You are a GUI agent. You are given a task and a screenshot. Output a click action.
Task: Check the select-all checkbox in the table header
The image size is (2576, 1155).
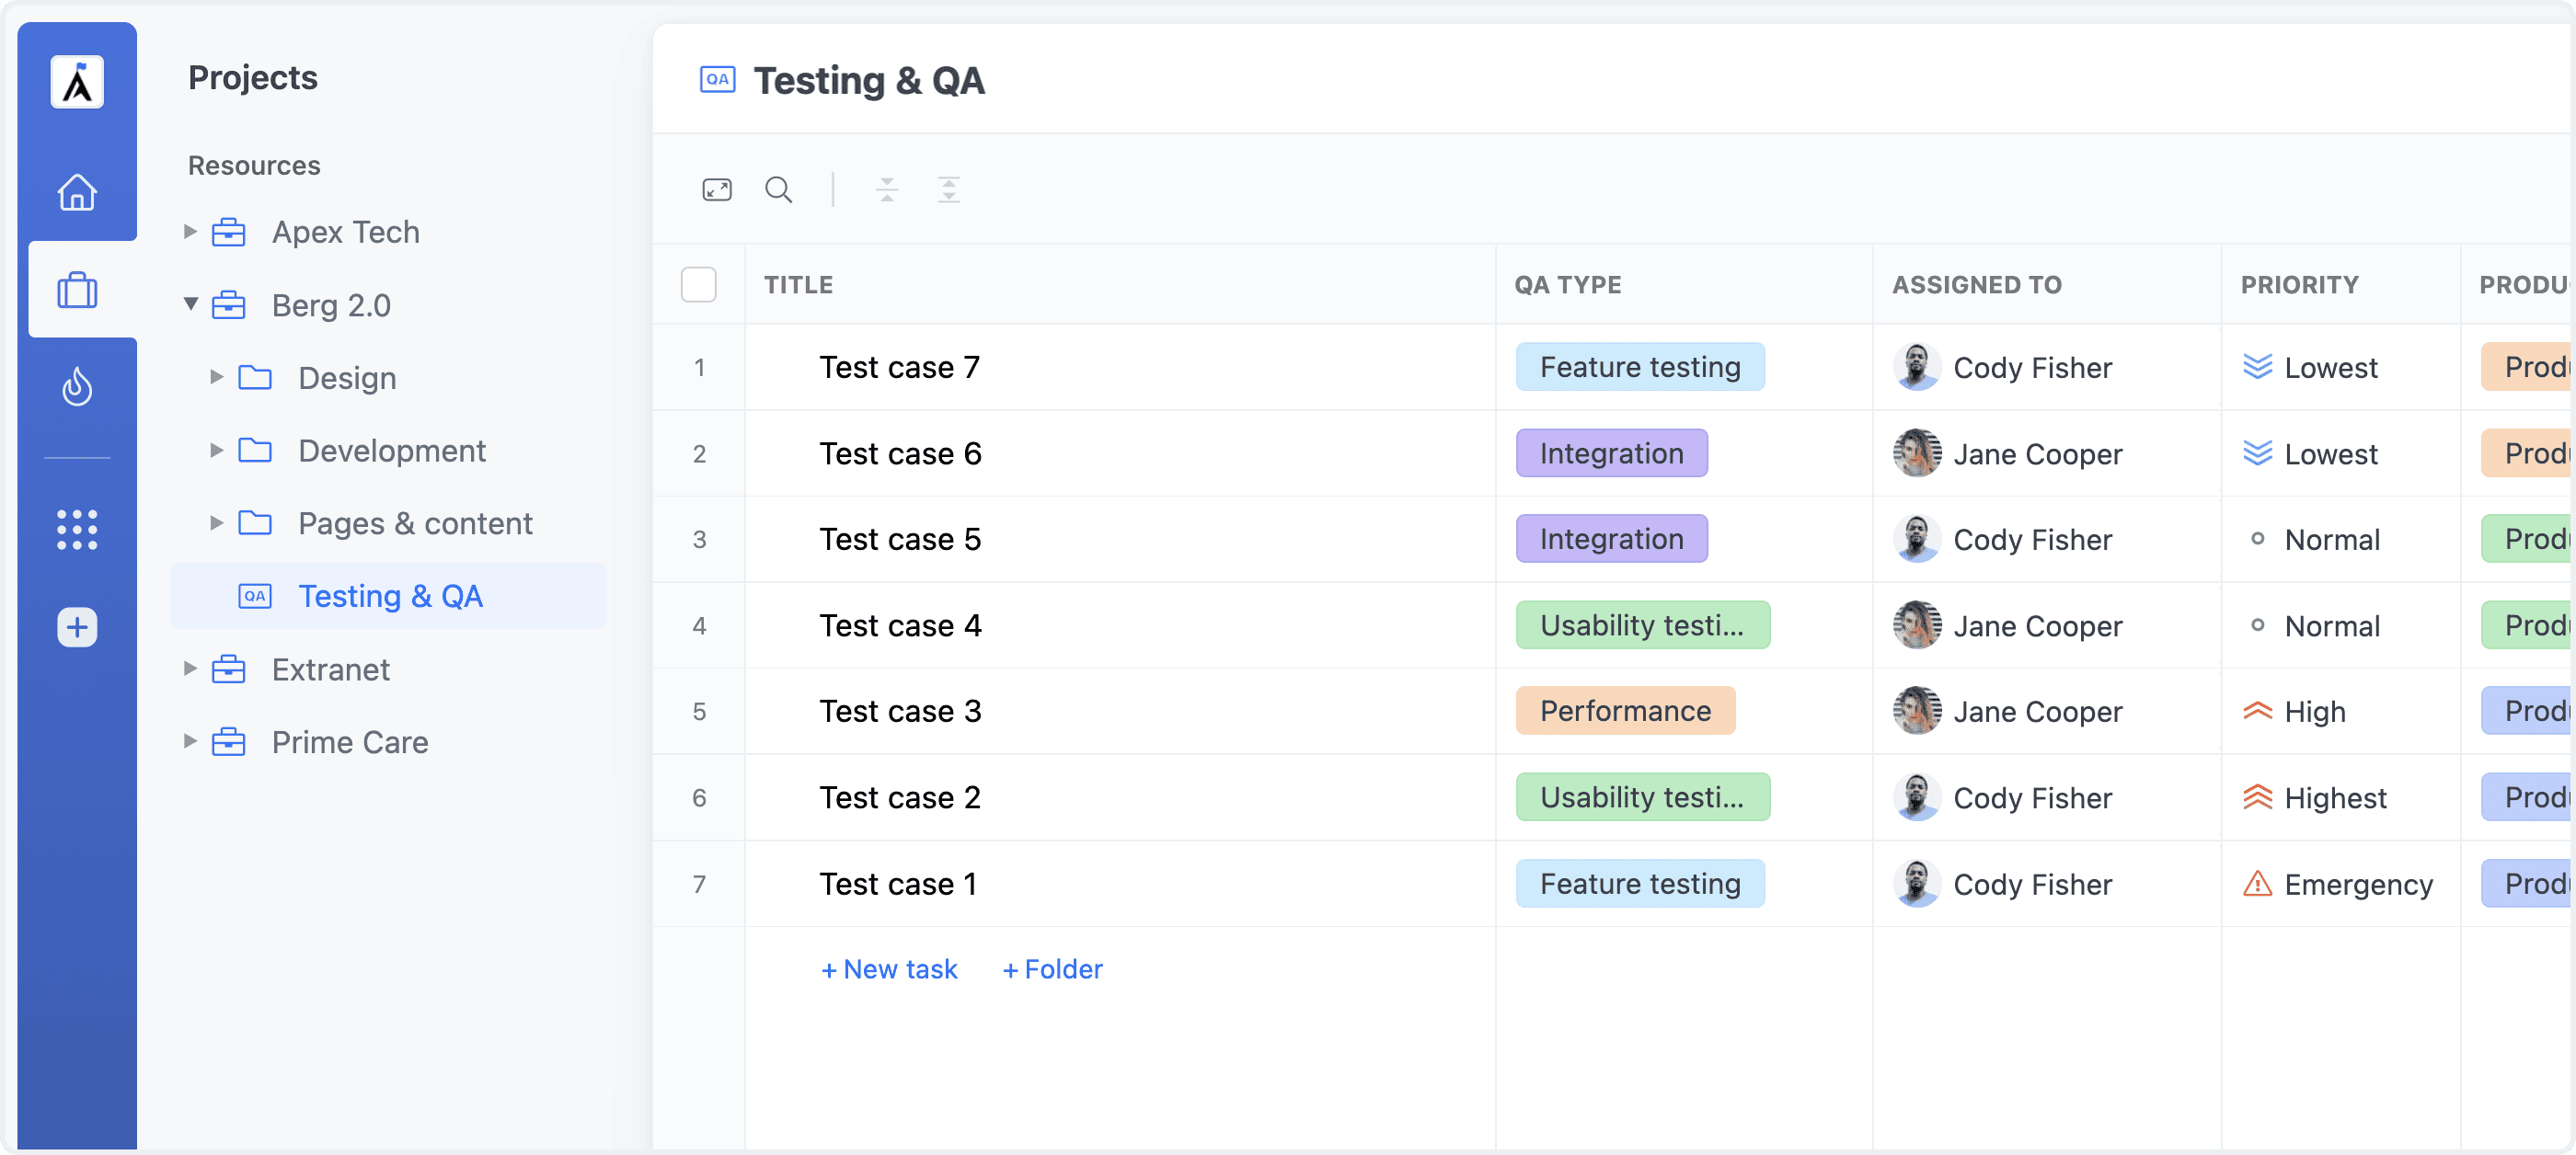(699, 285)
